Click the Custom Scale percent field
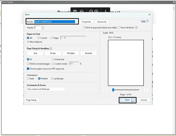The image size is (176, 136). (x=74, y=64)
